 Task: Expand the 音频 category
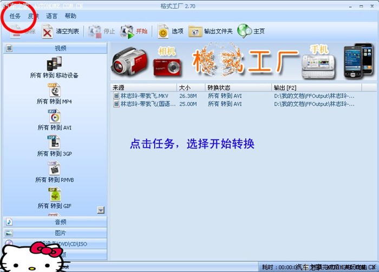(55, 222)
